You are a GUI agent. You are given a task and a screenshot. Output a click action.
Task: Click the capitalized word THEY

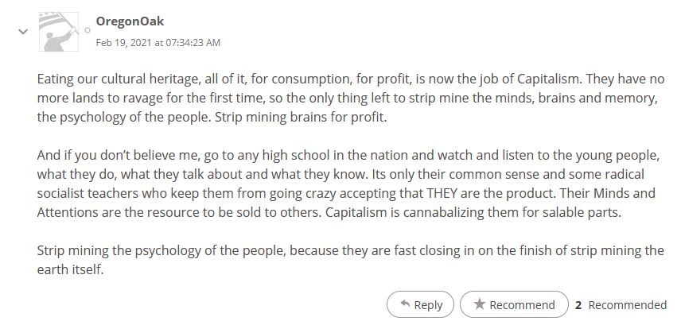tap(442, 193)
